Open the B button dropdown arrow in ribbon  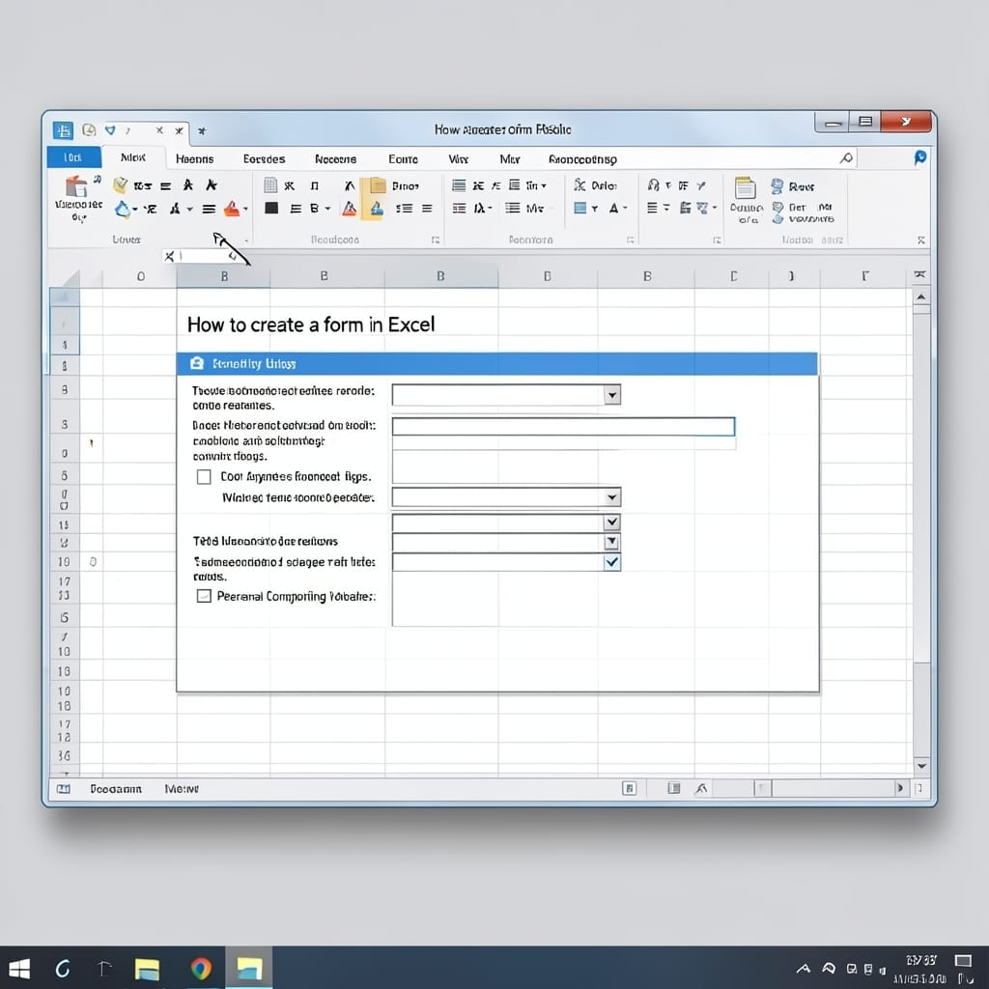tap(327, 209)
